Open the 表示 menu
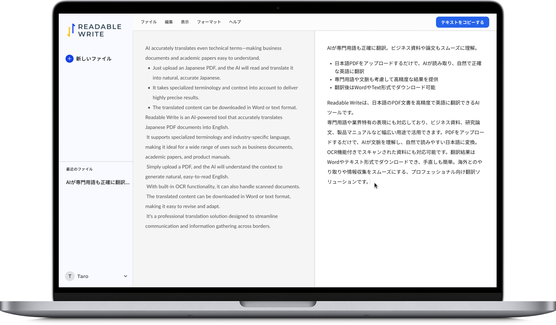 point(185,22)
